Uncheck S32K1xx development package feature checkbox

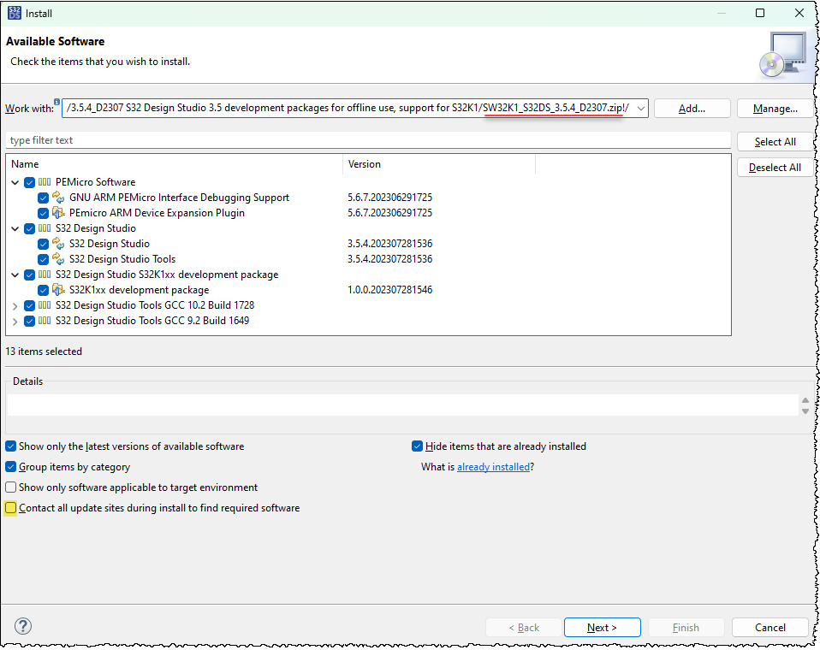point(43,290)
